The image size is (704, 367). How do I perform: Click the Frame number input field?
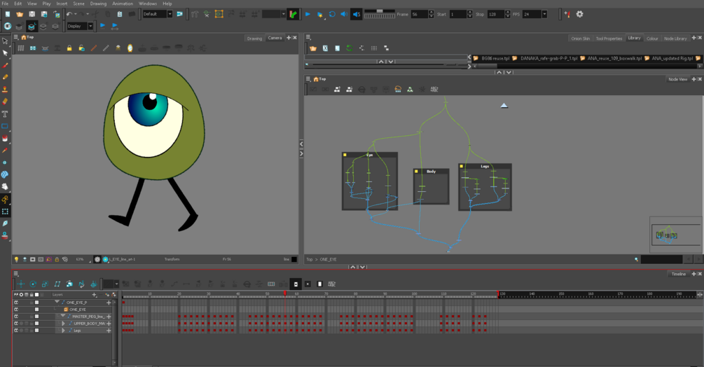tap(420, 14)
